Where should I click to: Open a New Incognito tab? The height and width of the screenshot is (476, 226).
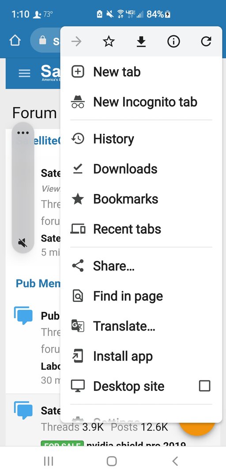pos(141,102)
